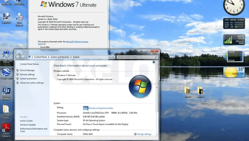This screenshot has width=249, height=141.
Task: Open the Google Earth desktop icon
Action: tap(6, 74)
